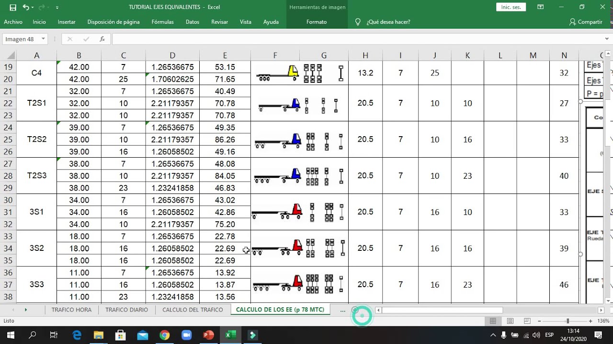This screenshot has height=344, width=613.
Task: Open the Disposición de página tab
Action: [x=114, y=22]
